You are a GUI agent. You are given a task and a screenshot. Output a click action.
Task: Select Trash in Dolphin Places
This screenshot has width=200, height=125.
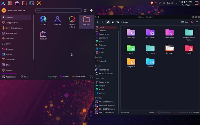(x=106, y=52)
